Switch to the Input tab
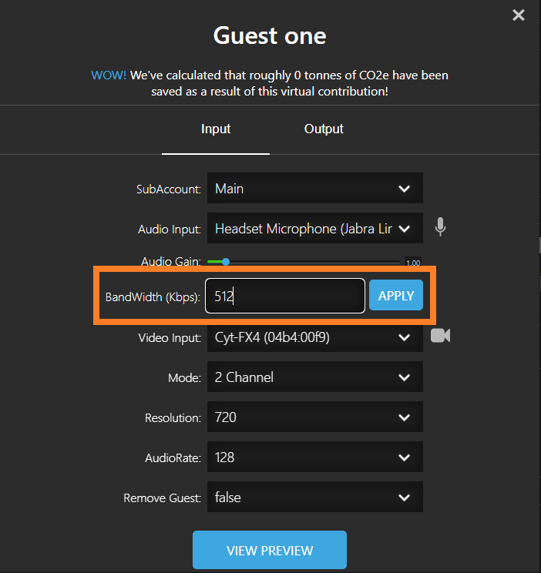Image resolution: width=541 pixels, height=573 pixels. click(216, 129)
